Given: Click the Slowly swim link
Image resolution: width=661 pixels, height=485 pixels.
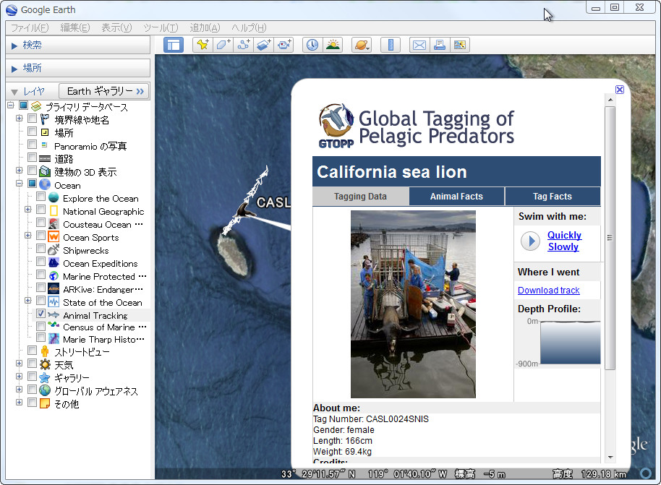Looking at the screenshot, I should pyautogui.click(x=563, y=247).
